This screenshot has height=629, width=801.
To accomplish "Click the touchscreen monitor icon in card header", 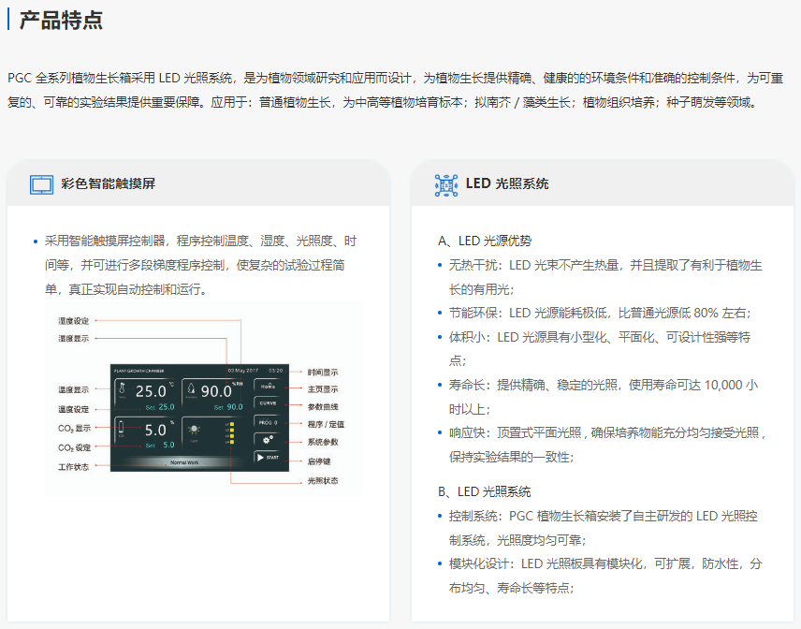I will point(41,184).
